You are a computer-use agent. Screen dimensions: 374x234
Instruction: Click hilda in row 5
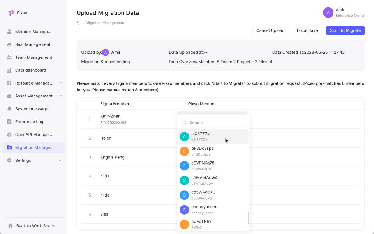click(x=105, y=195)
